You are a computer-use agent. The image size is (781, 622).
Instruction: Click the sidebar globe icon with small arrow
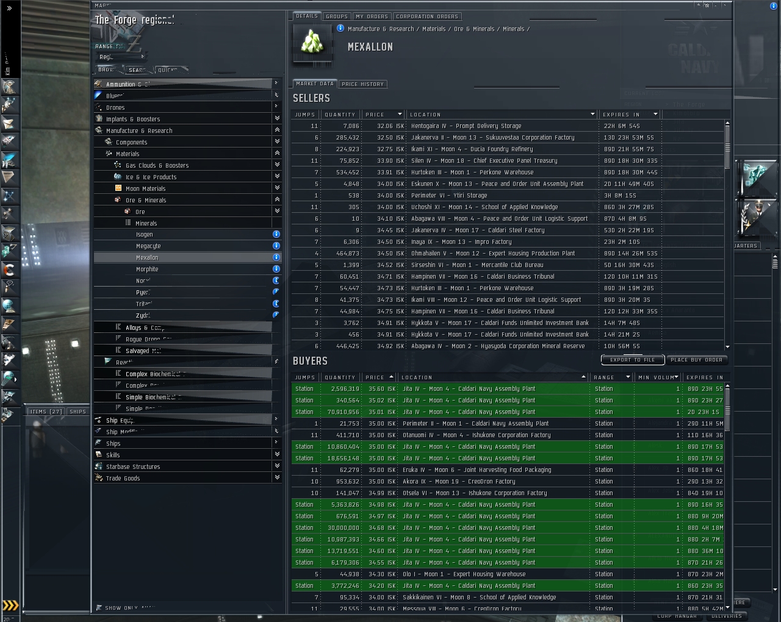click(x=9, y=379)
